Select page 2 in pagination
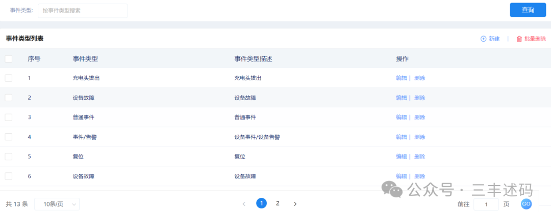 coord(278,203)
